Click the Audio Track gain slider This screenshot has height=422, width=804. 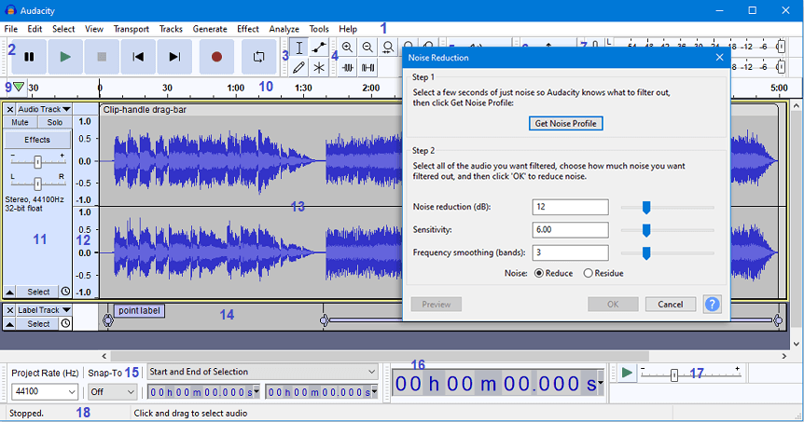(x=37, y=162)
